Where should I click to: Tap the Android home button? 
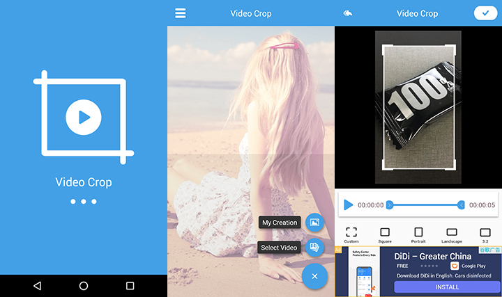(x=84, y=285)
